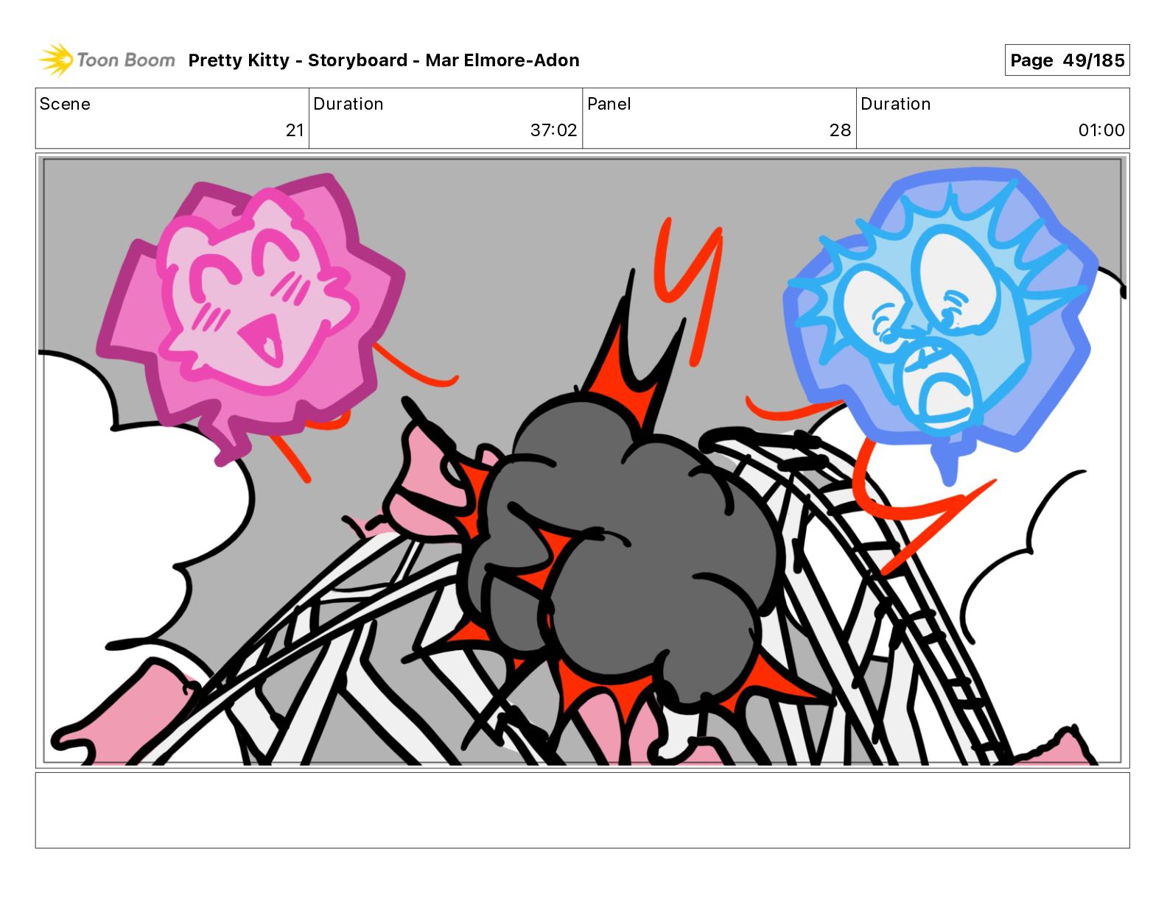Click the title 'Pretty Kitty - Storyboard - Mar Elmore-Adon'

click(384, 60)
